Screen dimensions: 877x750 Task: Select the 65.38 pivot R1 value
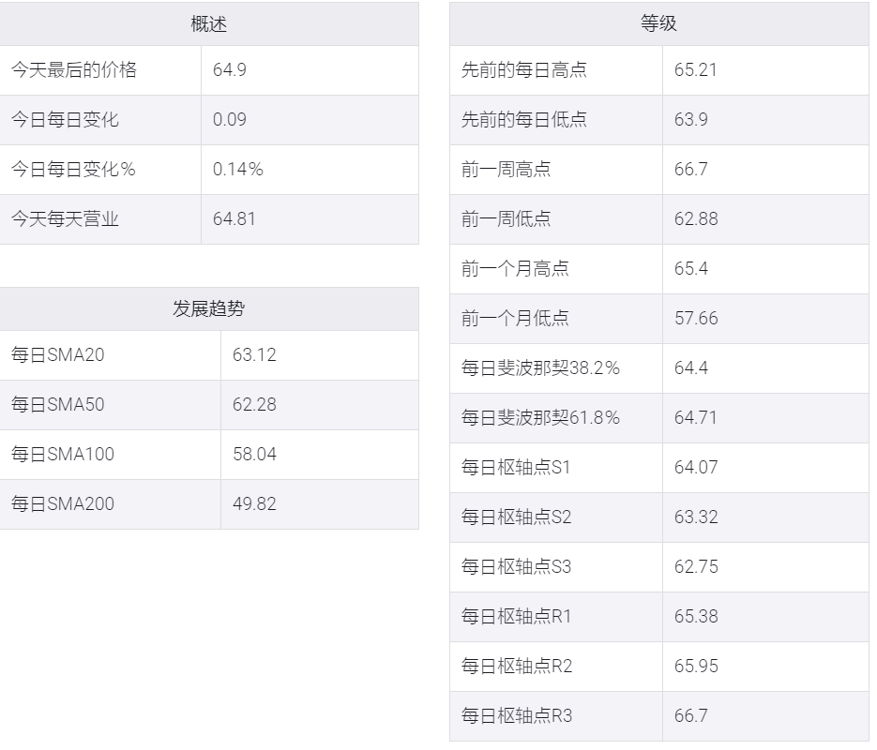click(x=696, y=617)
